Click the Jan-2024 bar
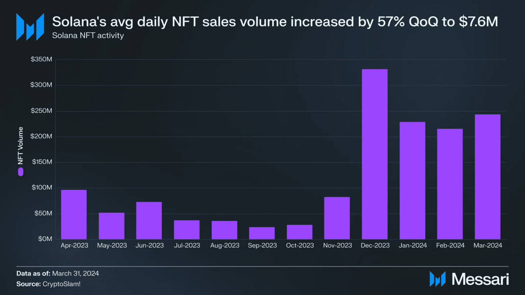 coord(412,181)
